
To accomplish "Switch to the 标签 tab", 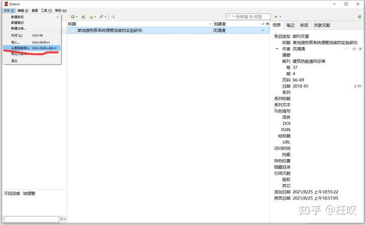I will click(304, 25).
